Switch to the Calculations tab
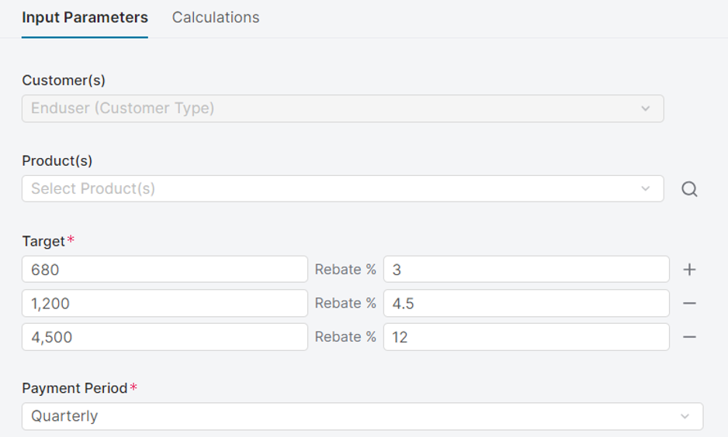 pos(216,17)
